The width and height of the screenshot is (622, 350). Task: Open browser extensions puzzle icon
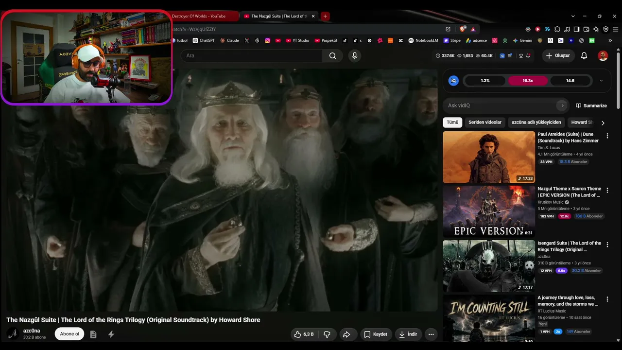(557, 29)
